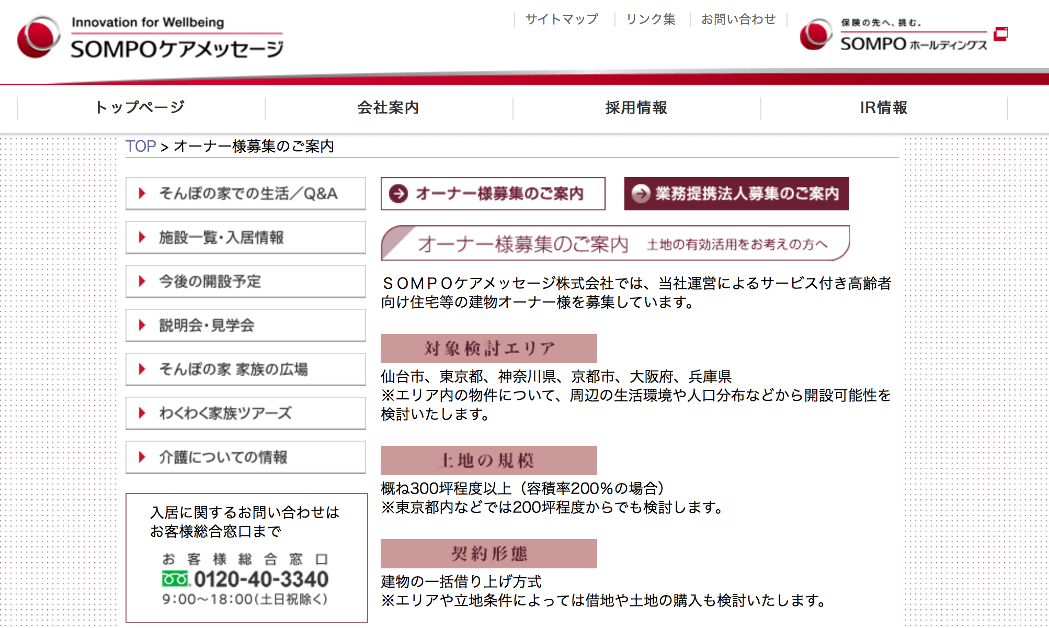Go to 採用情報 in the navigation bar
Viewport: 1049px width, 628px height.
[x=636, y=108]
